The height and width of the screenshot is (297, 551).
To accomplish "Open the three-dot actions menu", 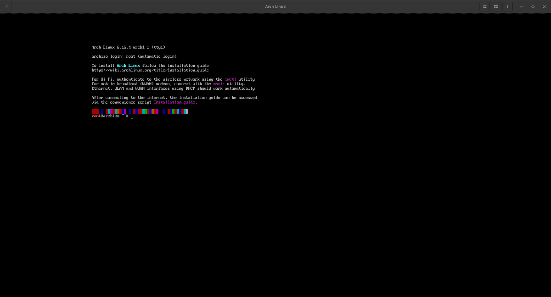I will pyautogui.click(x=507, y=6).
